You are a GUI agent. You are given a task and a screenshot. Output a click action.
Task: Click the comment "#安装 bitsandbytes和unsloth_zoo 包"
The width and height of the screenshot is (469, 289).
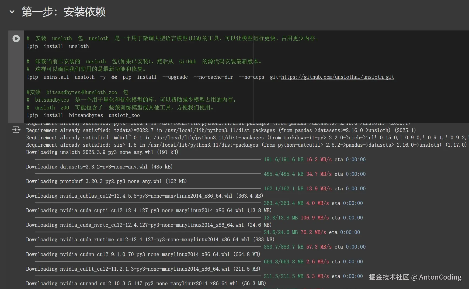point(77,92)
